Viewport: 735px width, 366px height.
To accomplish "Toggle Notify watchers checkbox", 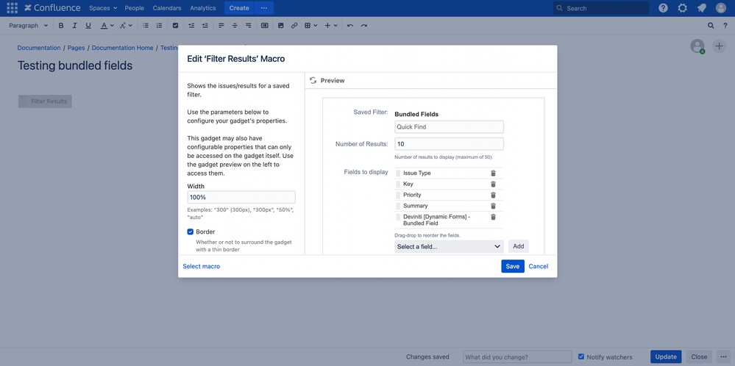I will (581, 356).
